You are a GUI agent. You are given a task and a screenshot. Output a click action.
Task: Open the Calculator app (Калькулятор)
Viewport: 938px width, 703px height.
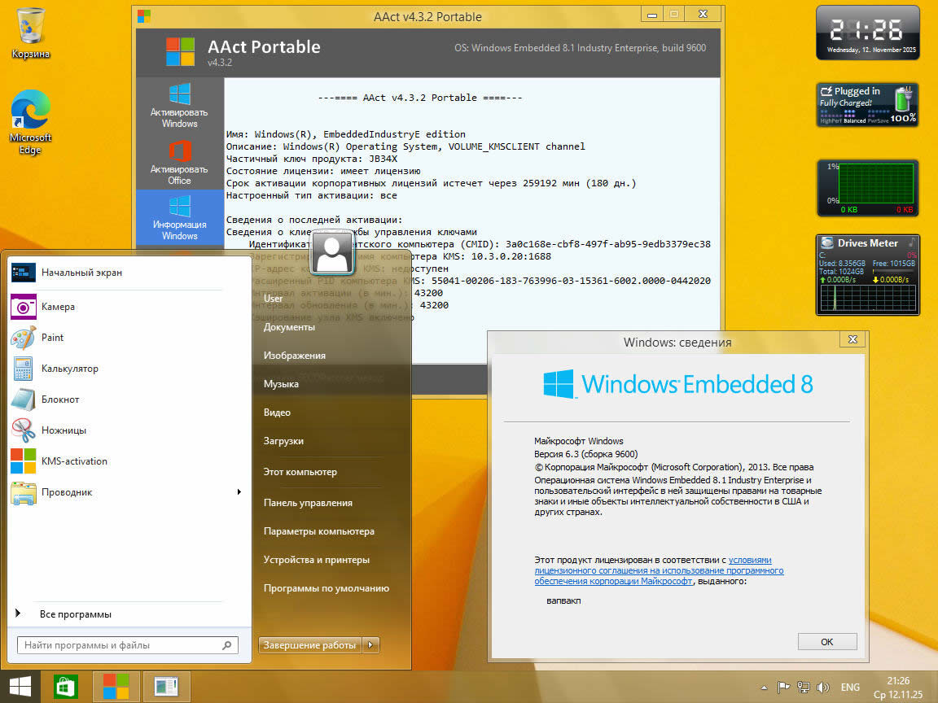(69, 369)
